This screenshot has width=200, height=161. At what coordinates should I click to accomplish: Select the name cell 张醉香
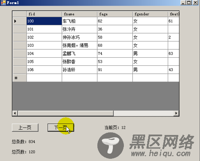(79, 61)
